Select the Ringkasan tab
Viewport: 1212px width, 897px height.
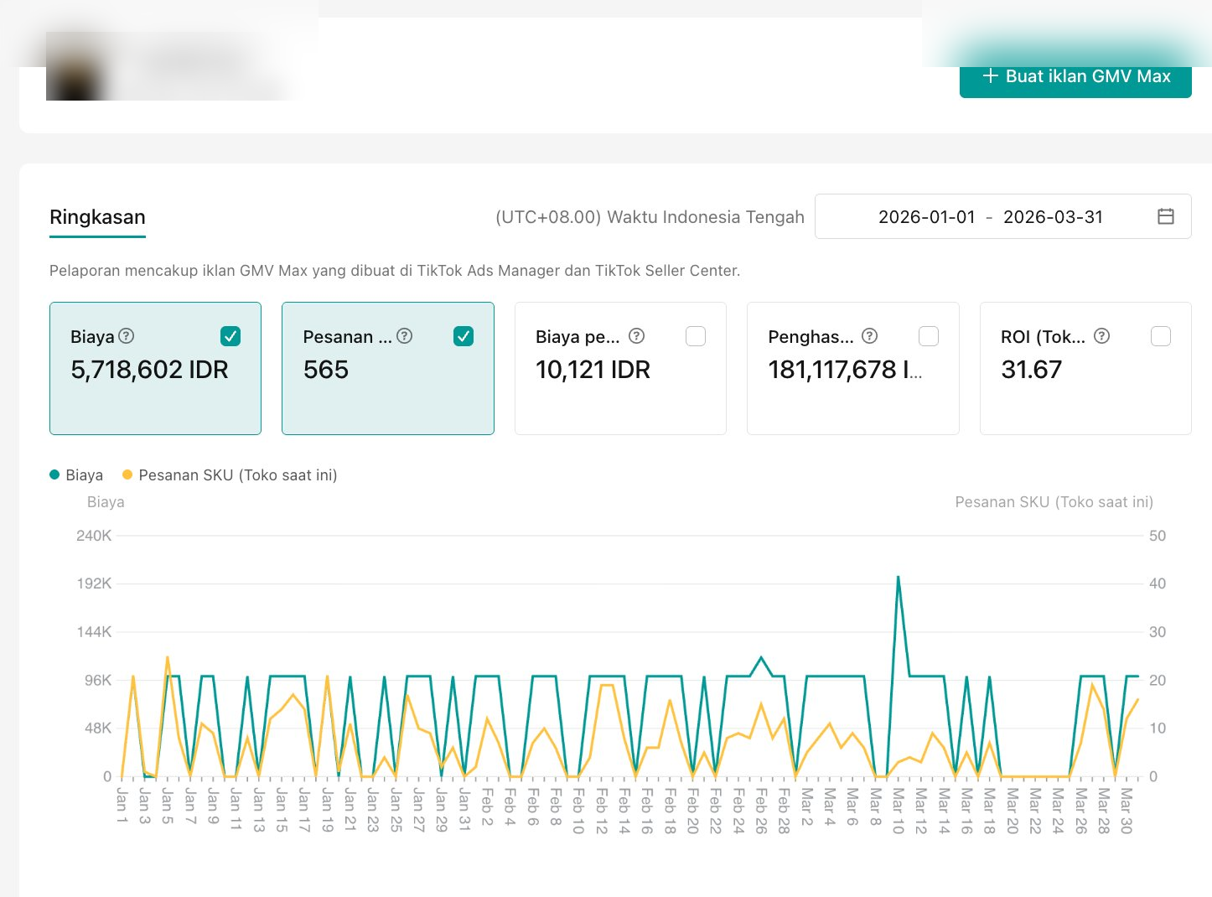point(97,218)
